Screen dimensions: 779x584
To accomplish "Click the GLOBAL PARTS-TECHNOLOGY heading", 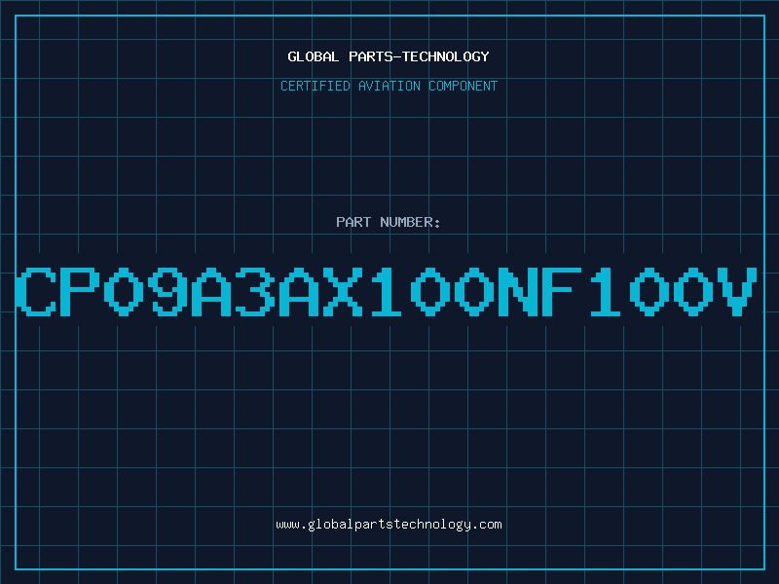I will (389, 56).
